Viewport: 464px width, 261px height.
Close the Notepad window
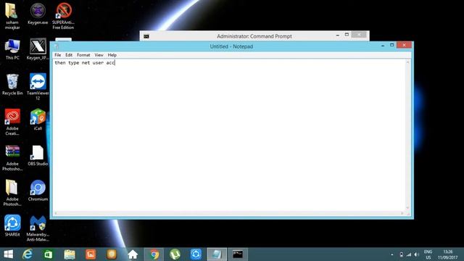click(x=405, y=45)
